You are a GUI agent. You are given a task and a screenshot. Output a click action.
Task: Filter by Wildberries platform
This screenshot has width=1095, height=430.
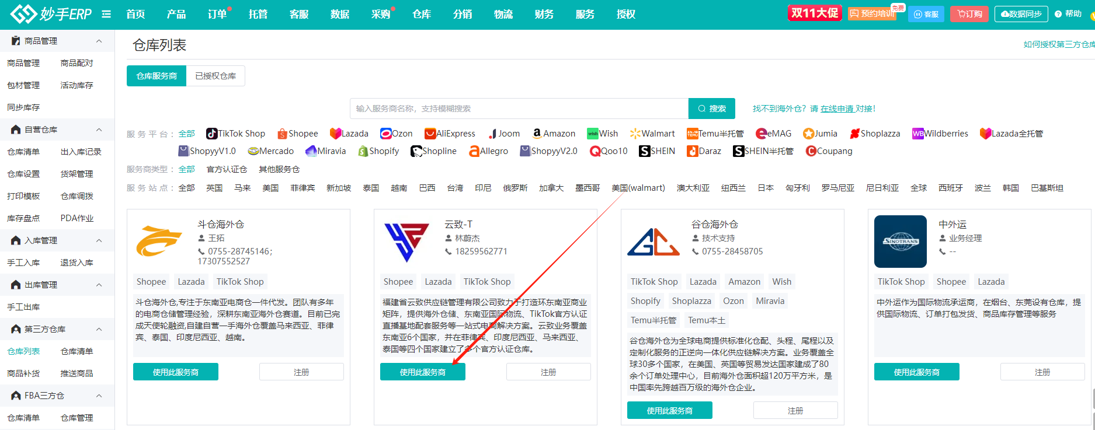(940, 134)
